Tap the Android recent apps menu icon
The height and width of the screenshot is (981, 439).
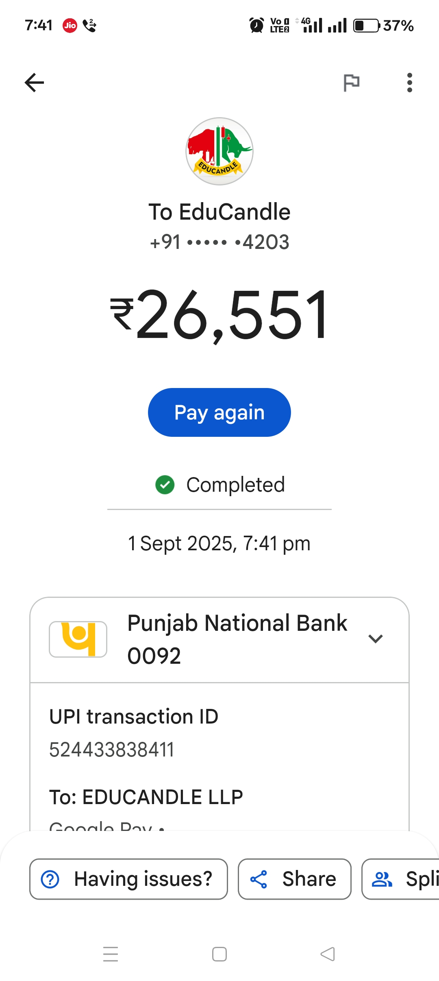pyautogui.click(x=111, y=954)
